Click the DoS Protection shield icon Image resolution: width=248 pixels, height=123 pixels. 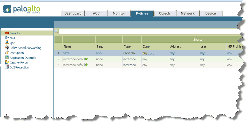click(7, 67)
